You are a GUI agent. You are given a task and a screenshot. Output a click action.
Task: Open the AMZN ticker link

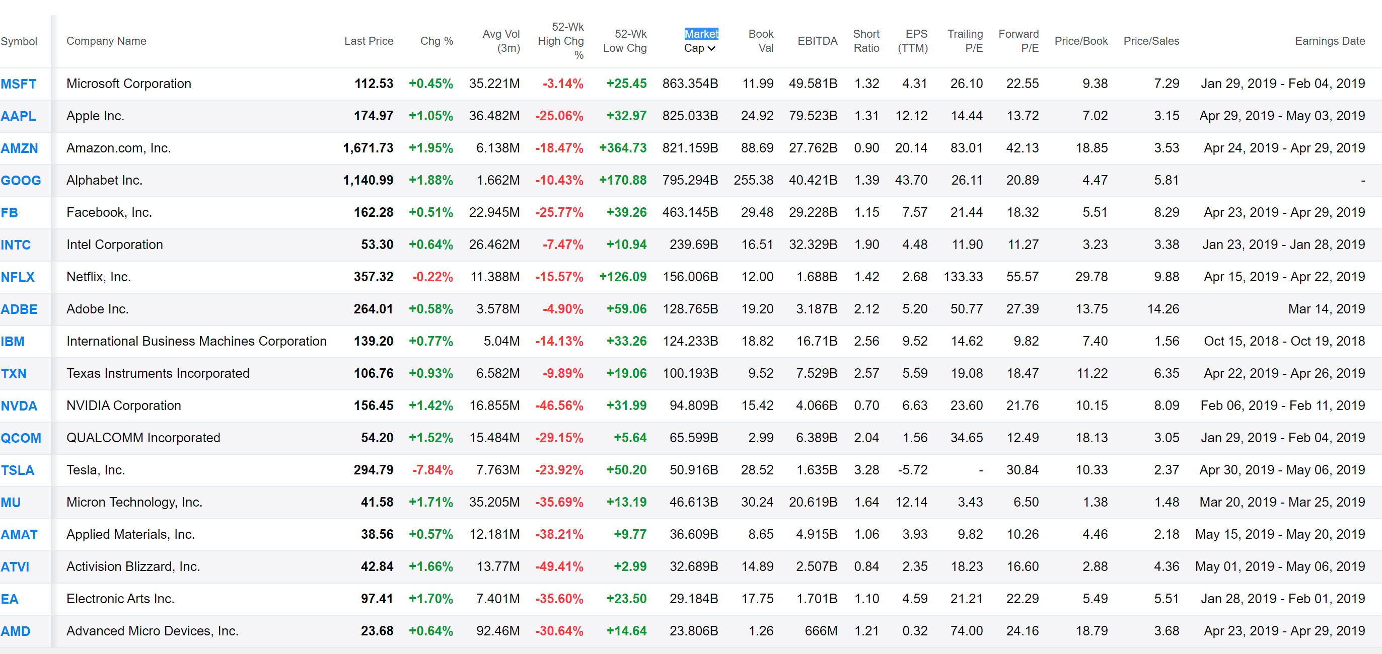19,148
